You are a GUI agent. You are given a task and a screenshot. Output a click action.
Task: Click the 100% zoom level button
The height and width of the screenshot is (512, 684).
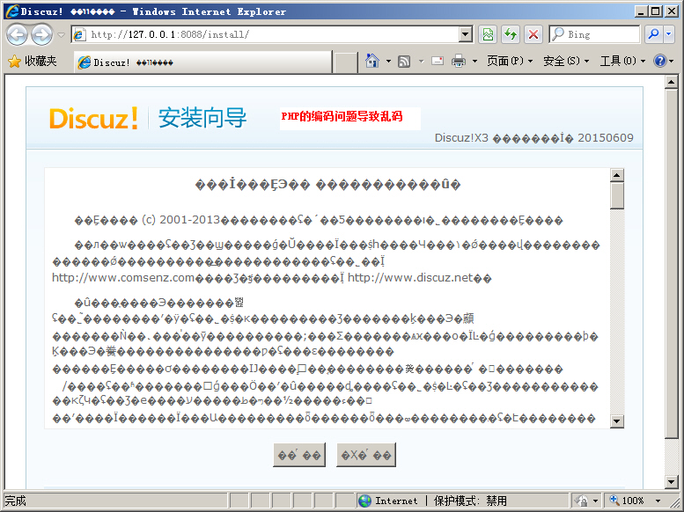click(627, 501)
